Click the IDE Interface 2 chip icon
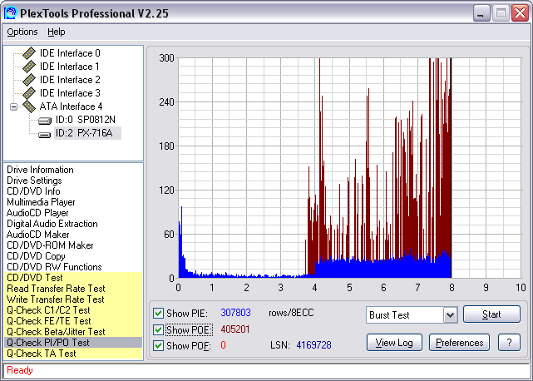This screenshot has width=533, height=381. (29, 80)
